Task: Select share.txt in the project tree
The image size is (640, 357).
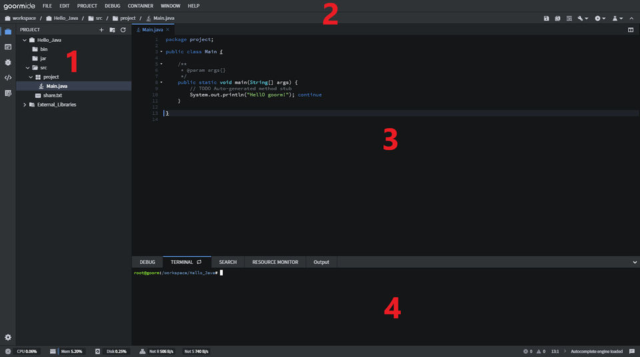Action: [x=53, y=95]
